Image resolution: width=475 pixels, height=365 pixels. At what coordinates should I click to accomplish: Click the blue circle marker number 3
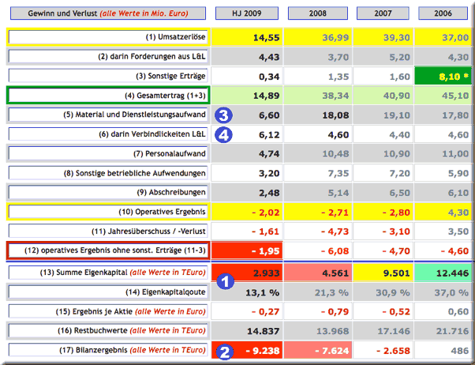[224, 115]
